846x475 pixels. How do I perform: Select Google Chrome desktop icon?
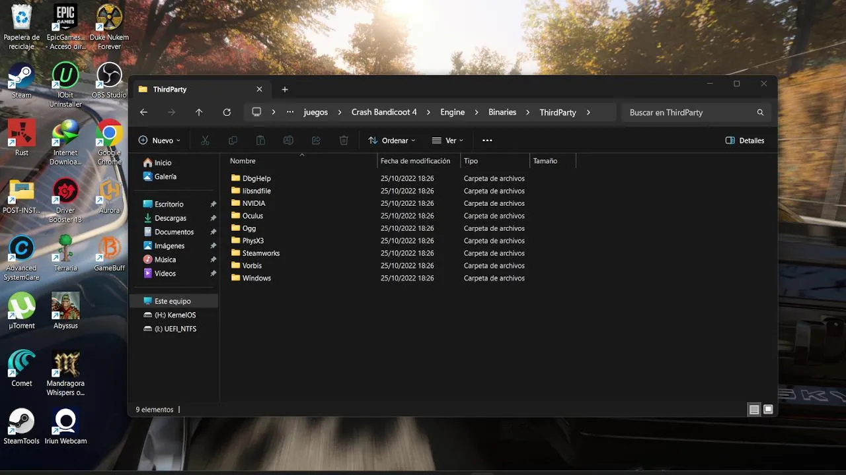pyautogui.click(x=109, y=142)
